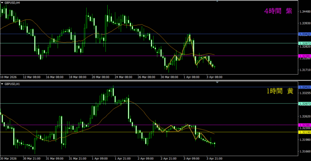Select the magenta 1.32381 price tag on H1 chart

point(305,125)
